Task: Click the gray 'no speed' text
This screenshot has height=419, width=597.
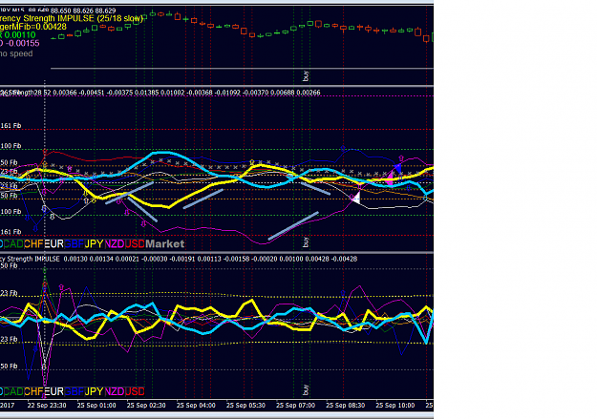Action: [16, 53]
